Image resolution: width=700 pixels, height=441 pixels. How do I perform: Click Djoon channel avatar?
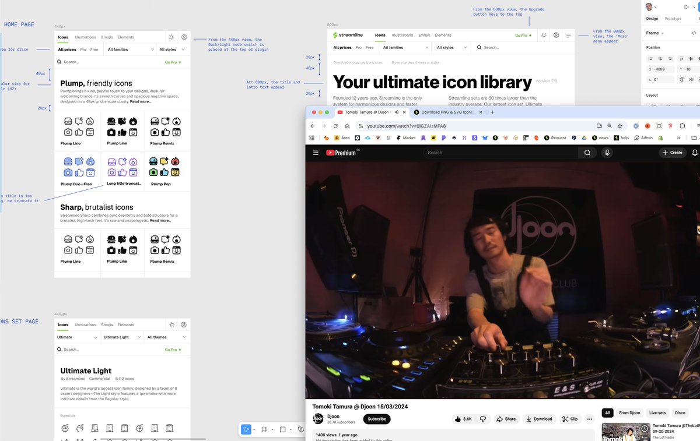pos(318,419)
